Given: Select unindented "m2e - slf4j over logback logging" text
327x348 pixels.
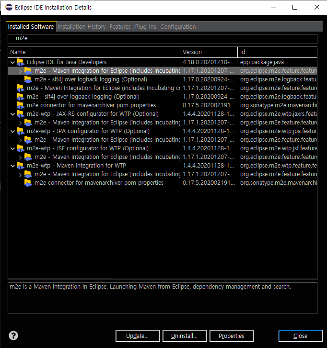Looking at the screenshot, I should point(83,97).
